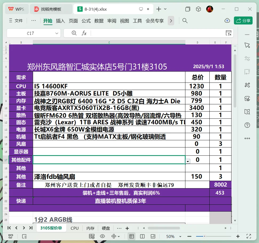Image resolution: width=259 pixels, height=243 pixels.
Task: Open the 页面 ribbon tab
Action: (73, 21)
